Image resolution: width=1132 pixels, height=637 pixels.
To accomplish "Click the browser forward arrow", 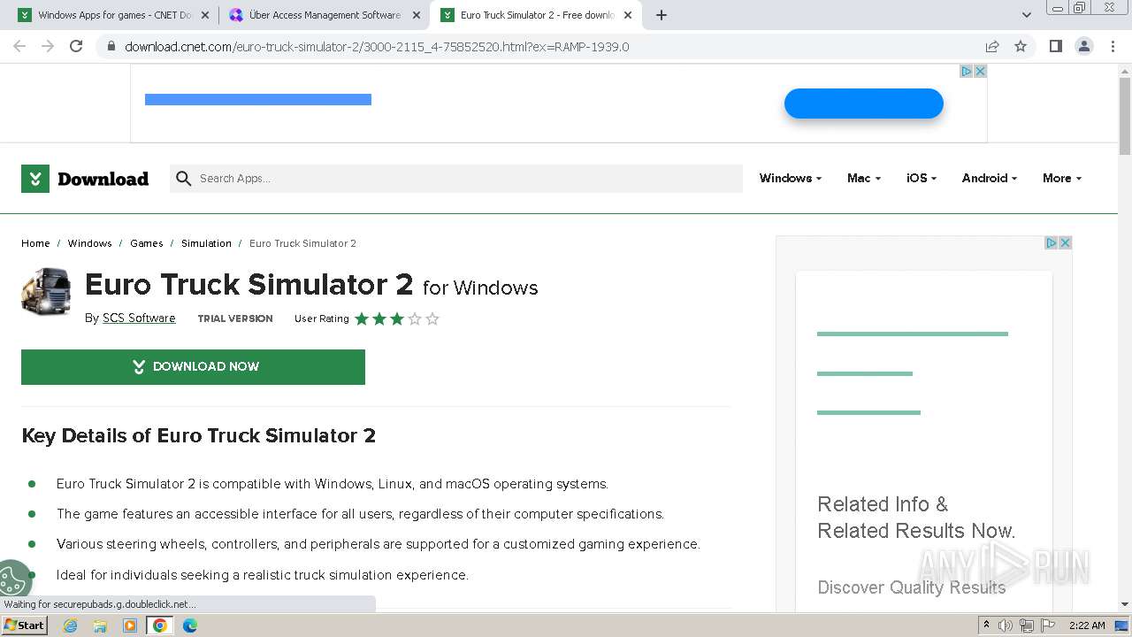I will [x=48, y=46].
